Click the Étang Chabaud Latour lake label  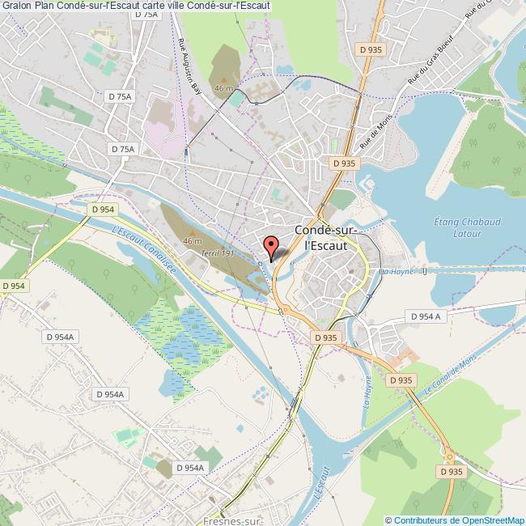coord(467,227)
